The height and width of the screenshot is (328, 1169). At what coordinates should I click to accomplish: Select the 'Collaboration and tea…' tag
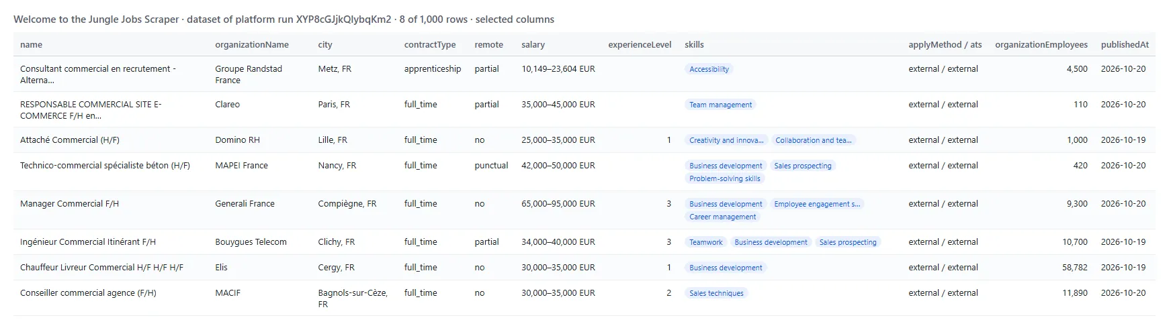[813, 140]
